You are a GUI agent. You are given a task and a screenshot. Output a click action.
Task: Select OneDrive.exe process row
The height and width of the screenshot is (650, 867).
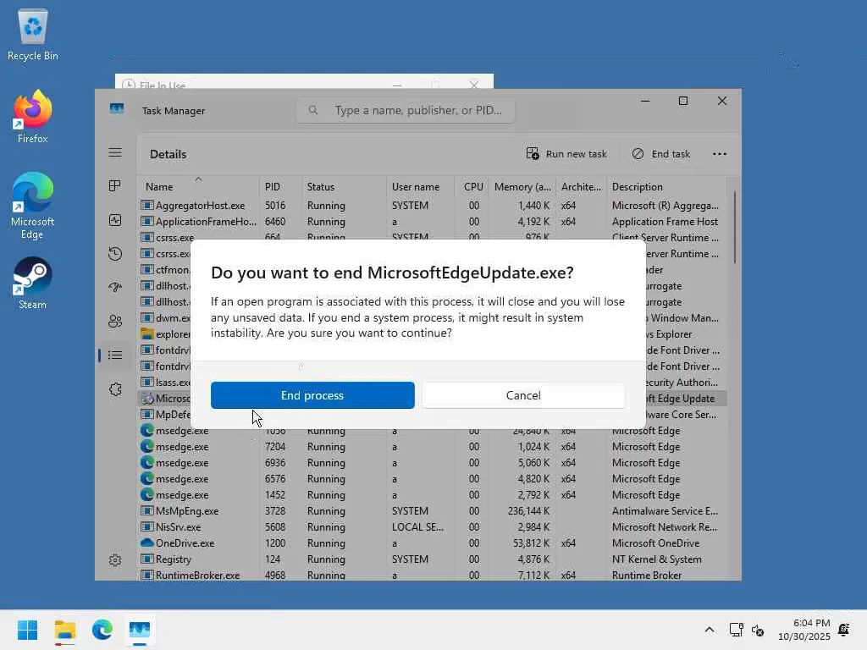coord(433,543)
